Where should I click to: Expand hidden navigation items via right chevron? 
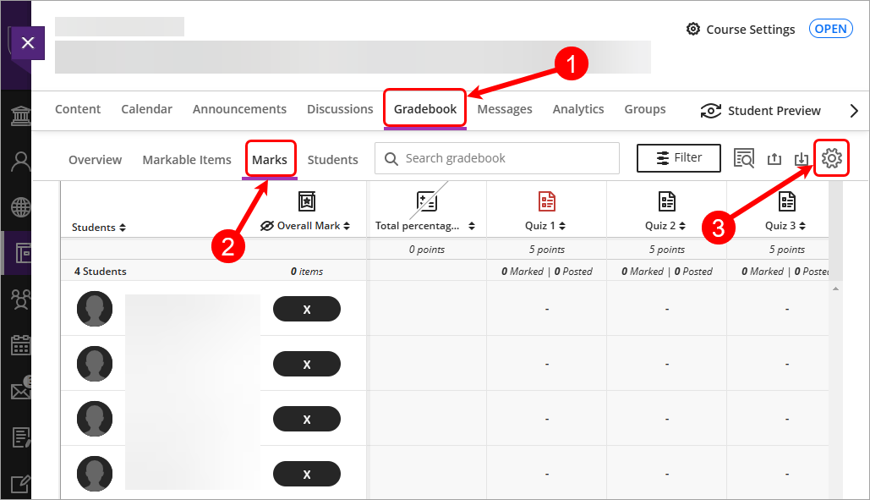(x=854, y=110)
